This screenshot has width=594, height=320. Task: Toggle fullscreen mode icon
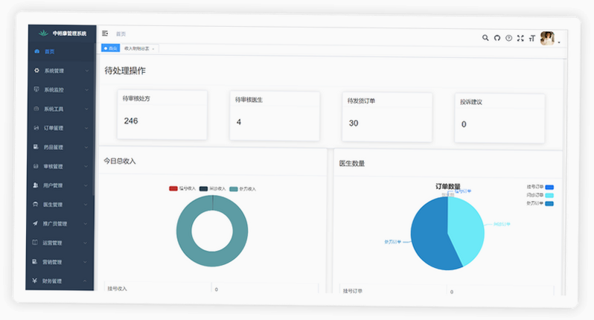point(520,38)
